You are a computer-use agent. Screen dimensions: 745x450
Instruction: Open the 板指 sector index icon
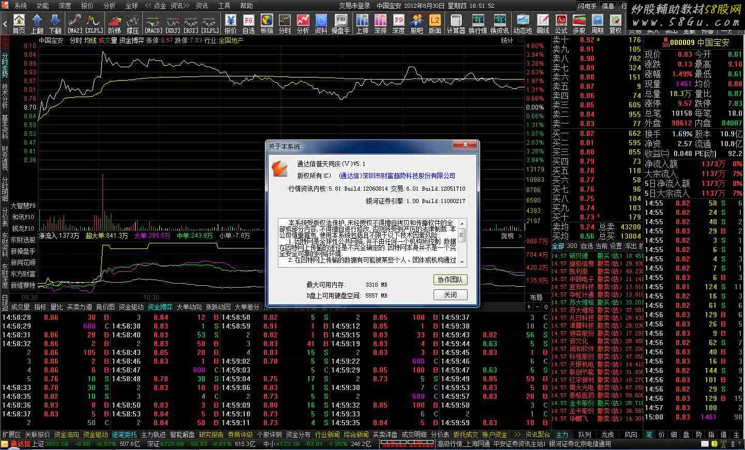click(x=267, y=24)
